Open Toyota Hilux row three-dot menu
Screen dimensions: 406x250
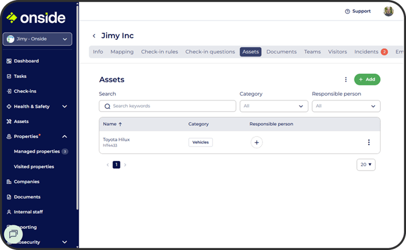tap(368, 142)
